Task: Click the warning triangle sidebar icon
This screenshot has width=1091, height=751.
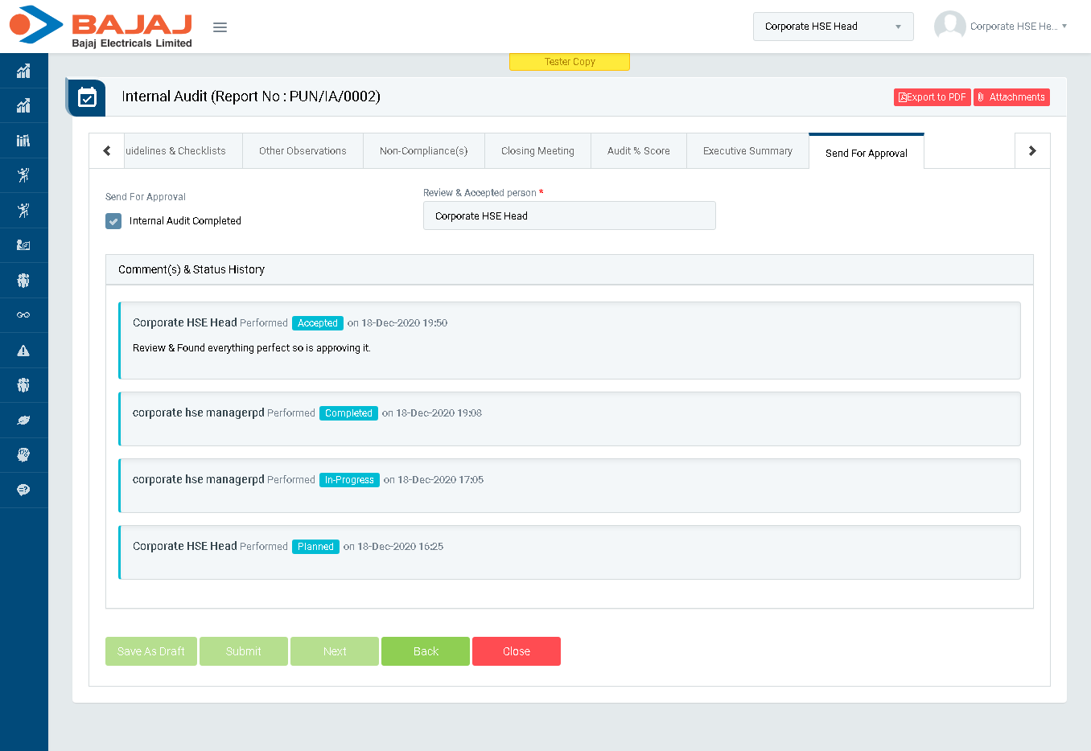Action: [23, 351]
